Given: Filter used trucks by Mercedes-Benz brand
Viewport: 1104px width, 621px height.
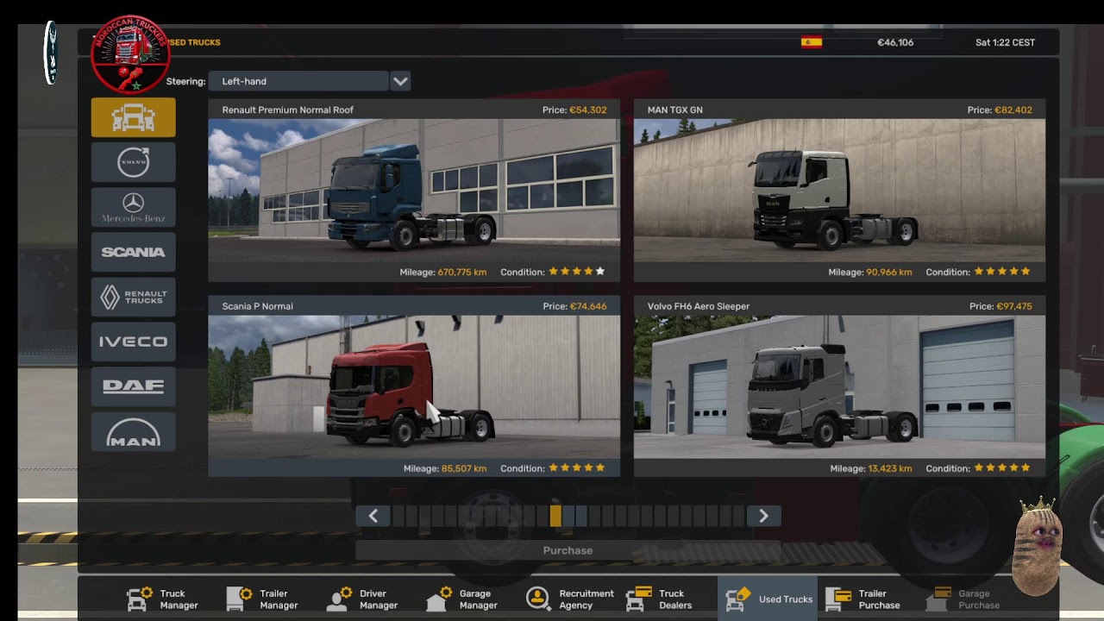Looking at the screenshot, I should [x=133, y=207].
